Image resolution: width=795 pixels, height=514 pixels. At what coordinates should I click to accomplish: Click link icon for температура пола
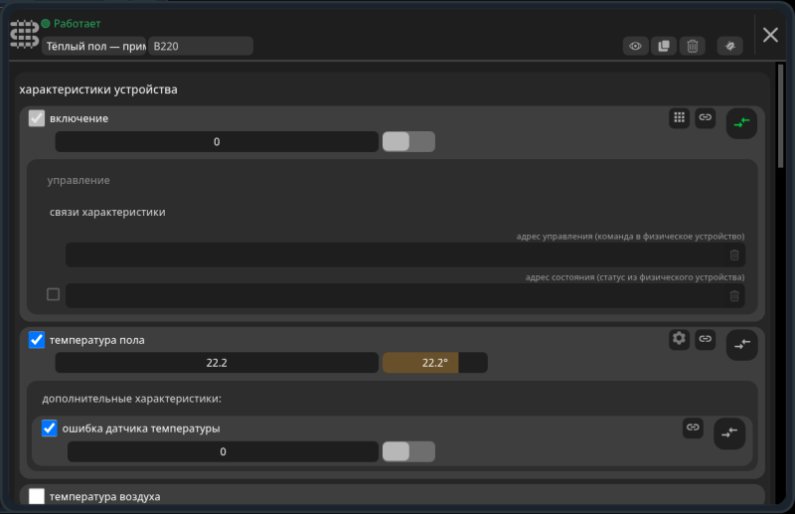[x=705, y=339]
